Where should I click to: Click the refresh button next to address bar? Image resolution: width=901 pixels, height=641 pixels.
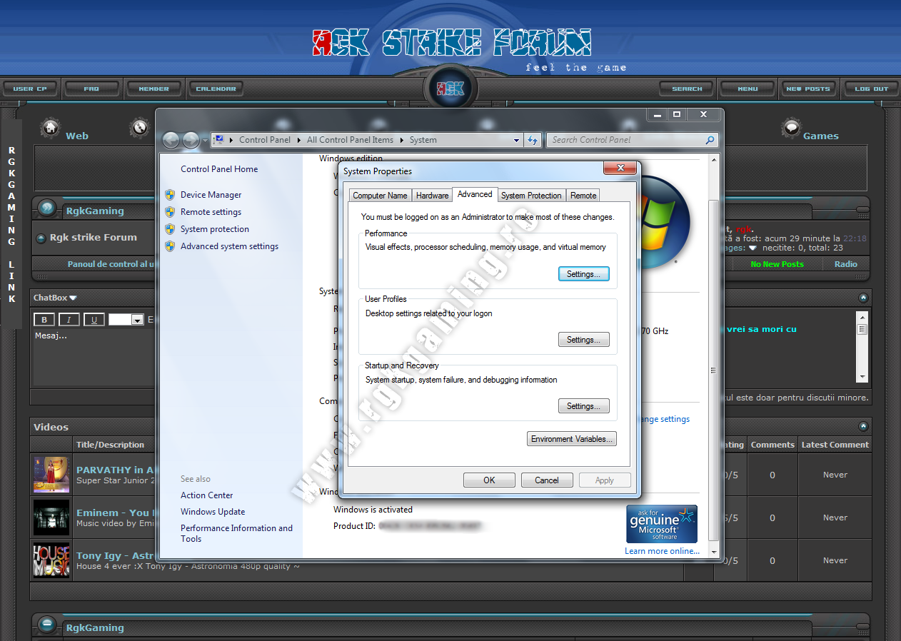(532, 140)
